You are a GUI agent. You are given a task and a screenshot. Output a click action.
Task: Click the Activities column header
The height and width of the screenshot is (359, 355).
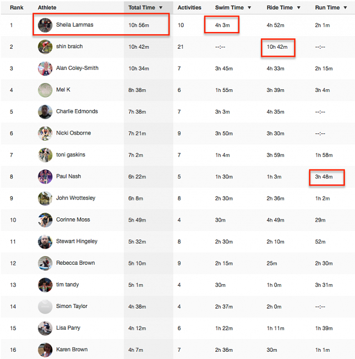pos(189,8)
